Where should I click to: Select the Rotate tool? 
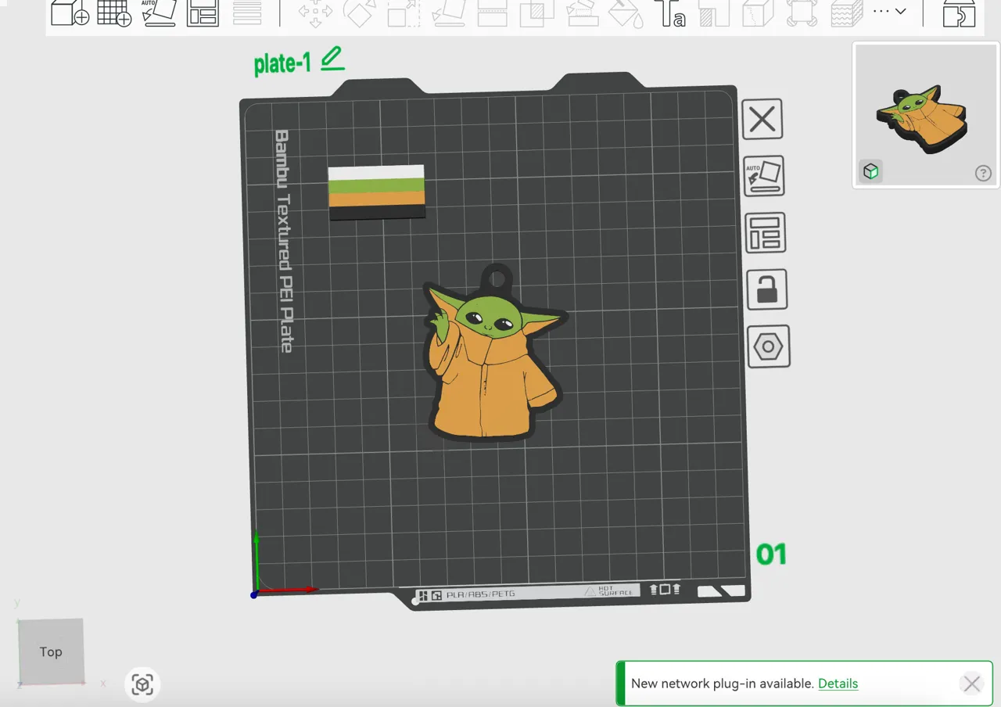click(x=360, y=13)
